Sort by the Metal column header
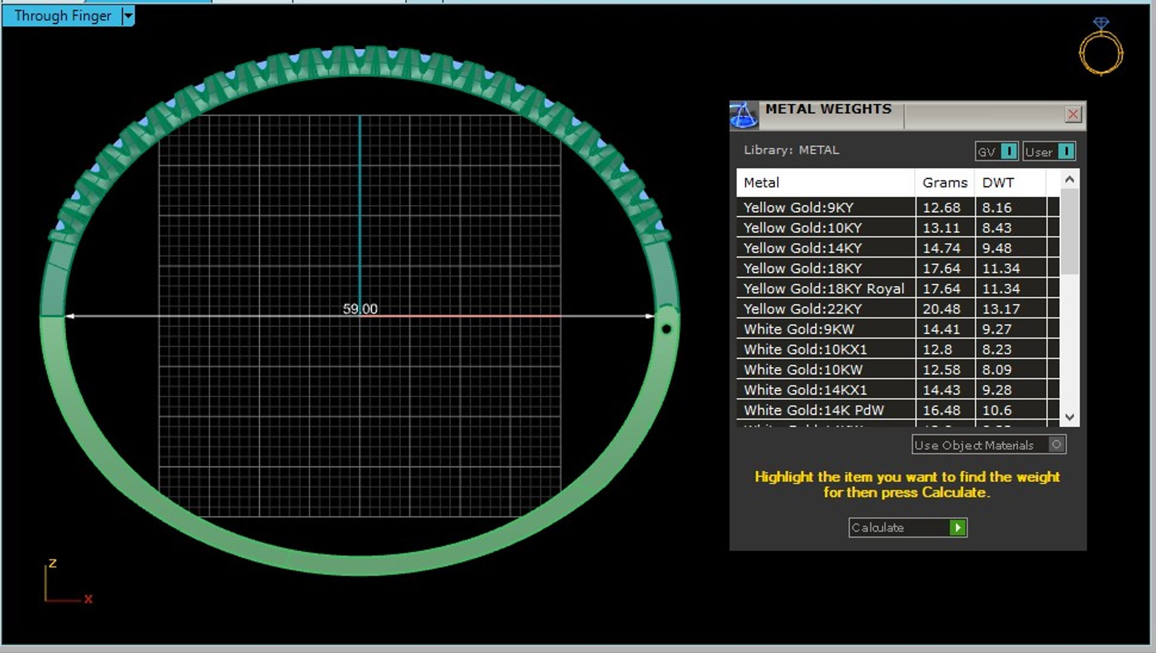The width and height of the screenshot is (1156, 653). [825, 183]
